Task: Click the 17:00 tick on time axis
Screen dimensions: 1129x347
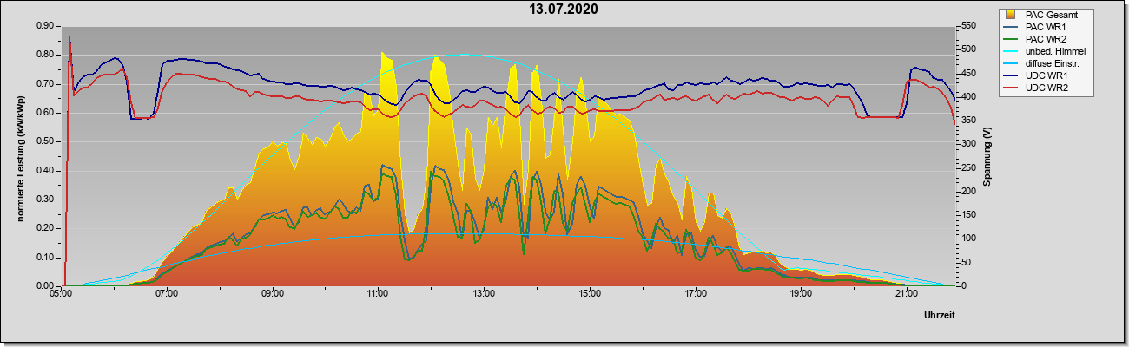Action: pos(694,294)
